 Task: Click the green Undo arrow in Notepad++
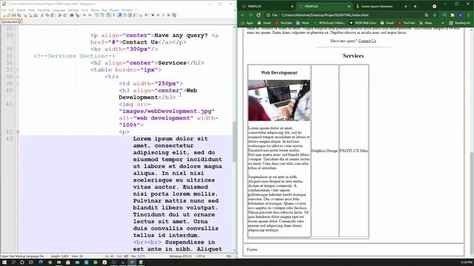(59, 15)
